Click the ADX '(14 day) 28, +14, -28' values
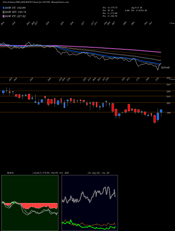Viewport: 175px width, 231px height. click(98, 173)
